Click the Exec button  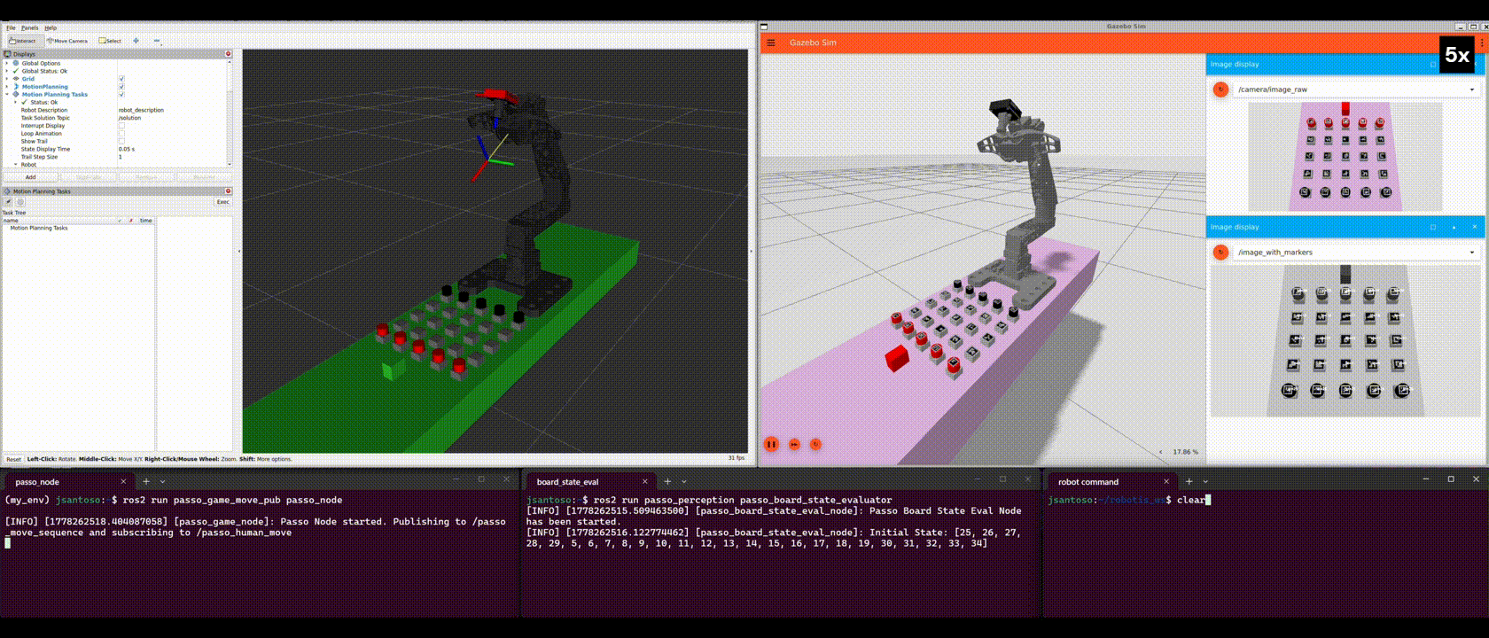point(222,202)
